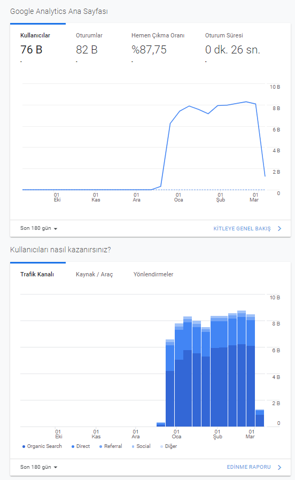The image size is (295, 480).
Task: Open the Hemen Çıkma Oranı metric
Action: point(158,35)
